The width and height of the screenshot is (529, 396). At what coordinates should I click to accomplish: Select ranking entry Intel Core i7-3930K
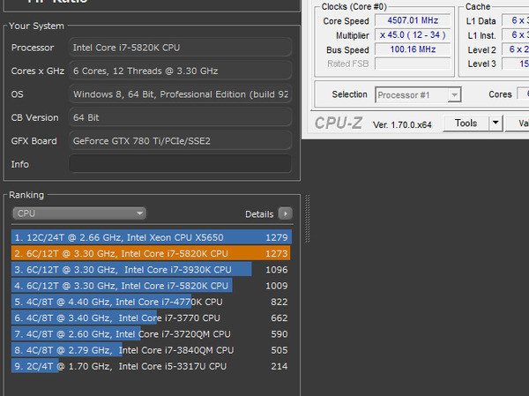point(151,270)
